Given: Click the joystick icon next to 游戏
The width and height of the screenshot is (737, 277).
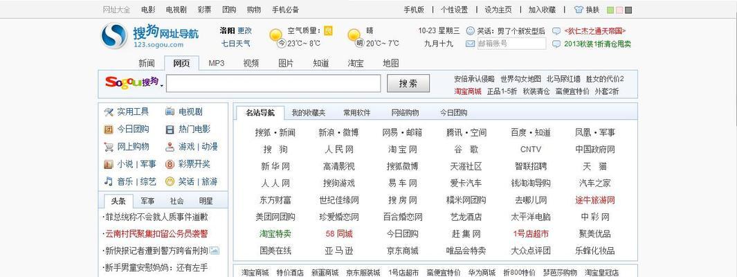Looking at the screenshot, I should tap(170, 147).
